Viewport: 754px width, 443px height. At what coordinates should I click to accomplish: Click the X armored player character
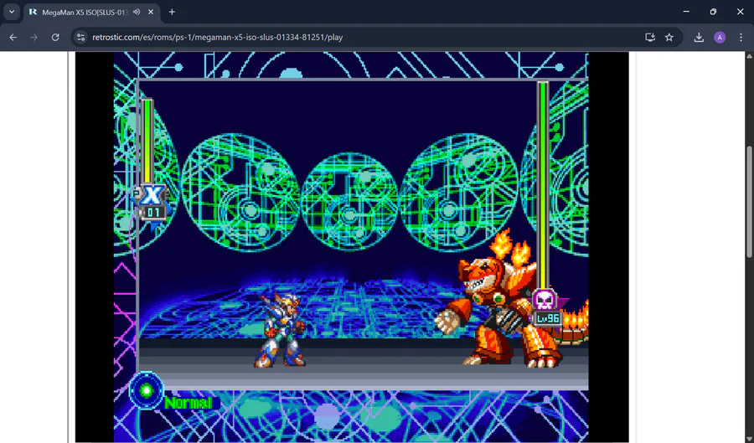281,331
